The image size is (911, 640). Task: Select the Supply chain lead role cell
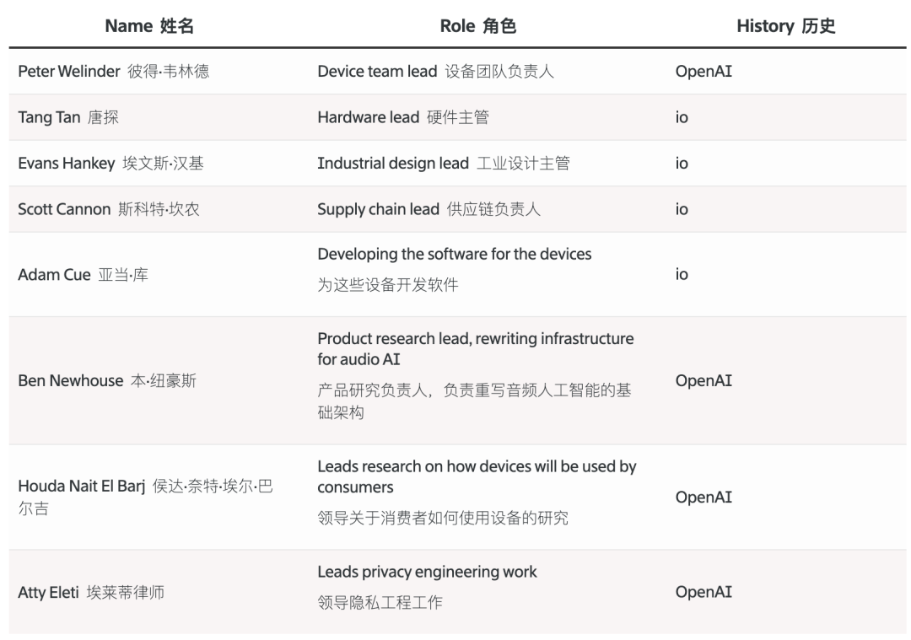click(429, 209)
